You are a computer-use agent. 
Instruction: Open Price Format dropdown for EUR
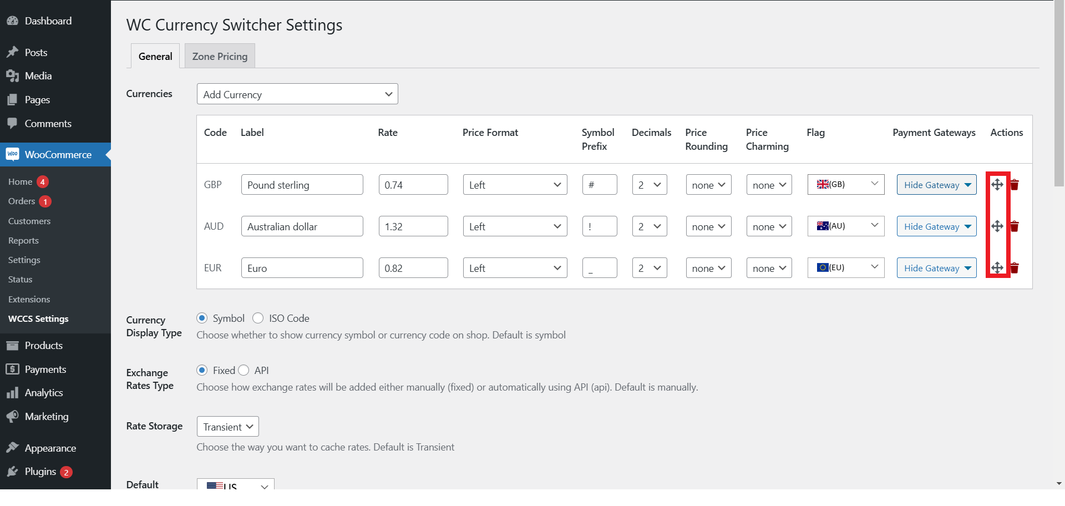pos(515,268)
